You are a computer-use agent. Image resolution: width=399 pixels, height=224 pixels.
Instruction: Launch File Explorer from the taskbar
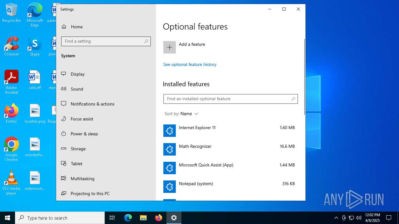click(143, 218)
